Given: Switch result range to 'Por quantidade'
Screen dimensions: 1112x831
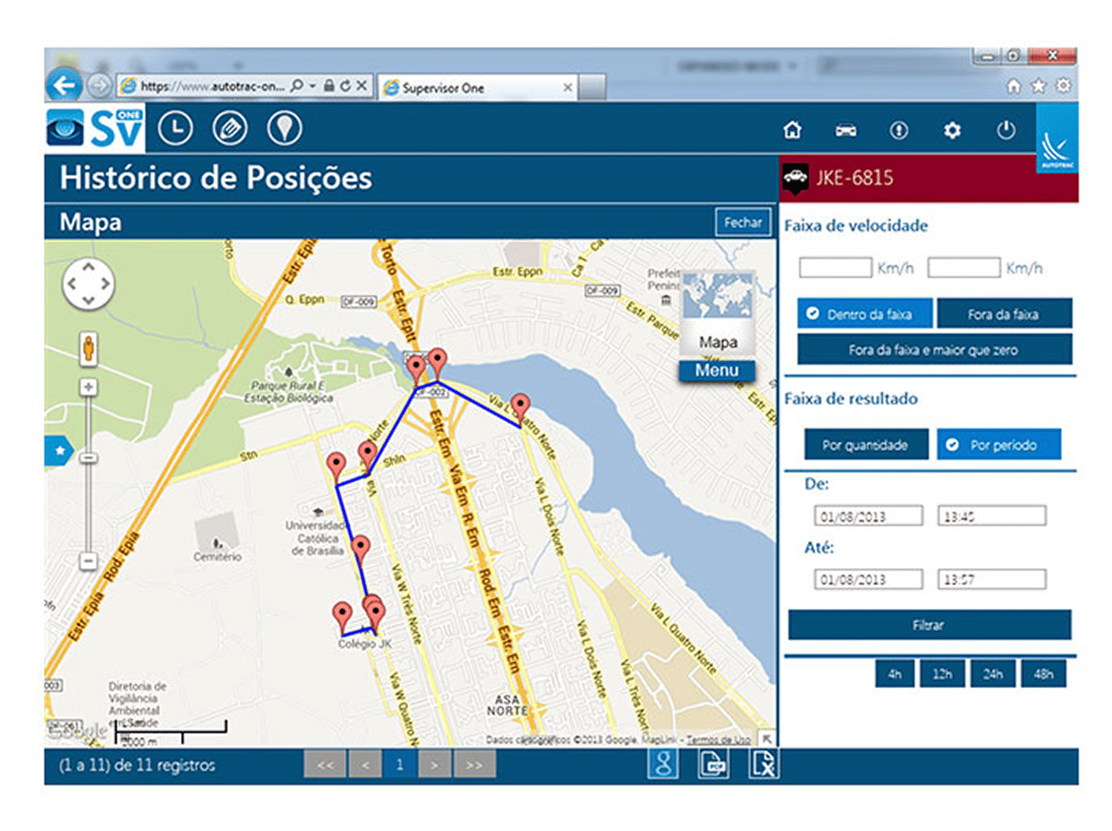Looking at the screenshot, I should (864, 445).
